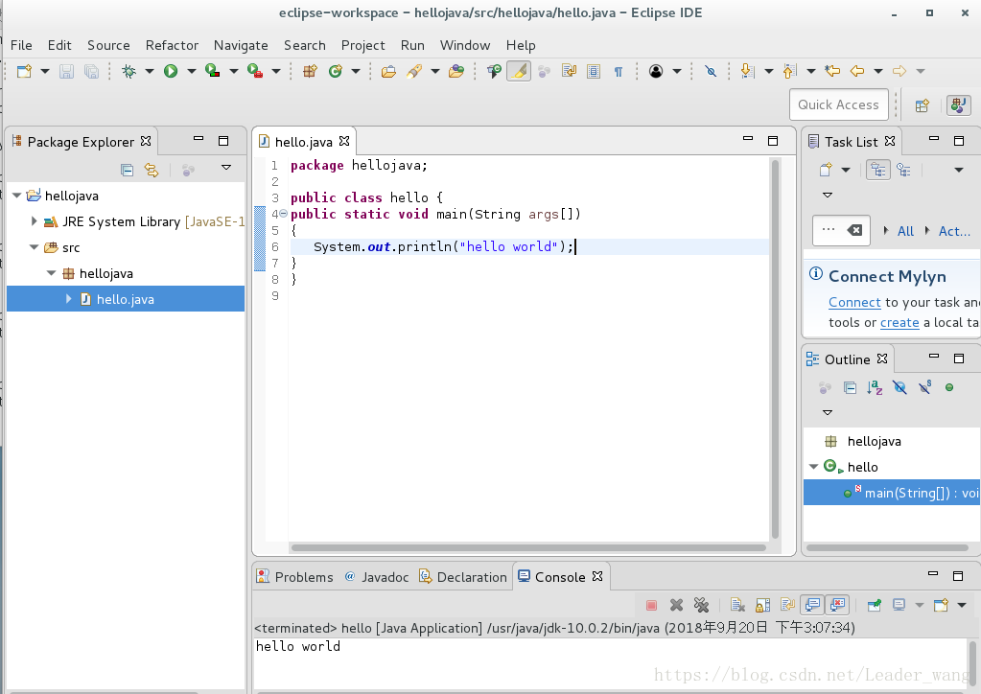Click the editor horizontal scrollbar

(x=528, y=547)
